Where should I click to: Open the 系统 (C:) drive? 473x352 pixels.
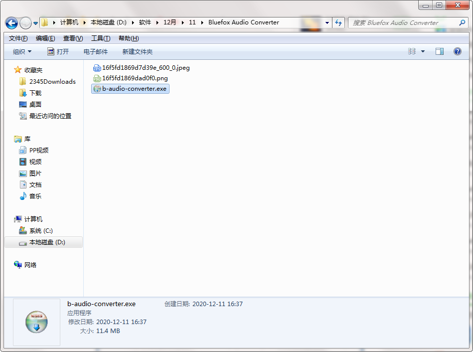41,231
